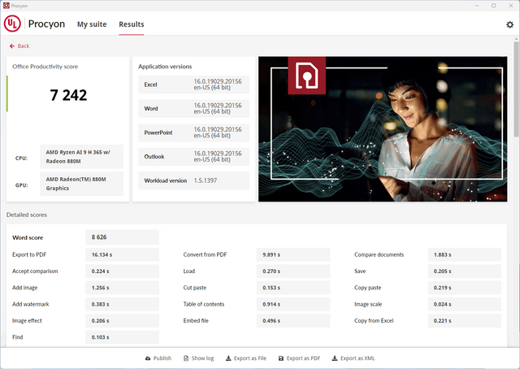This screenshot has width=520, height=369.
Task: Click the Procyon product name
Action: click(x=46, y=24)
